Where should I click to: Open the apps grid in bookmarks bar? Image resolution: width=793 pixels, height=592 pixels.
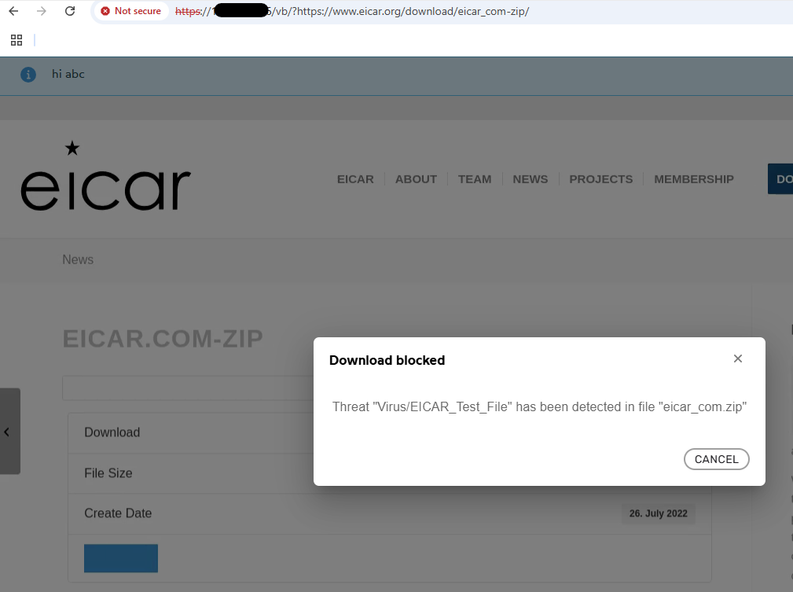pyautogui.click(x=17, y=40)
